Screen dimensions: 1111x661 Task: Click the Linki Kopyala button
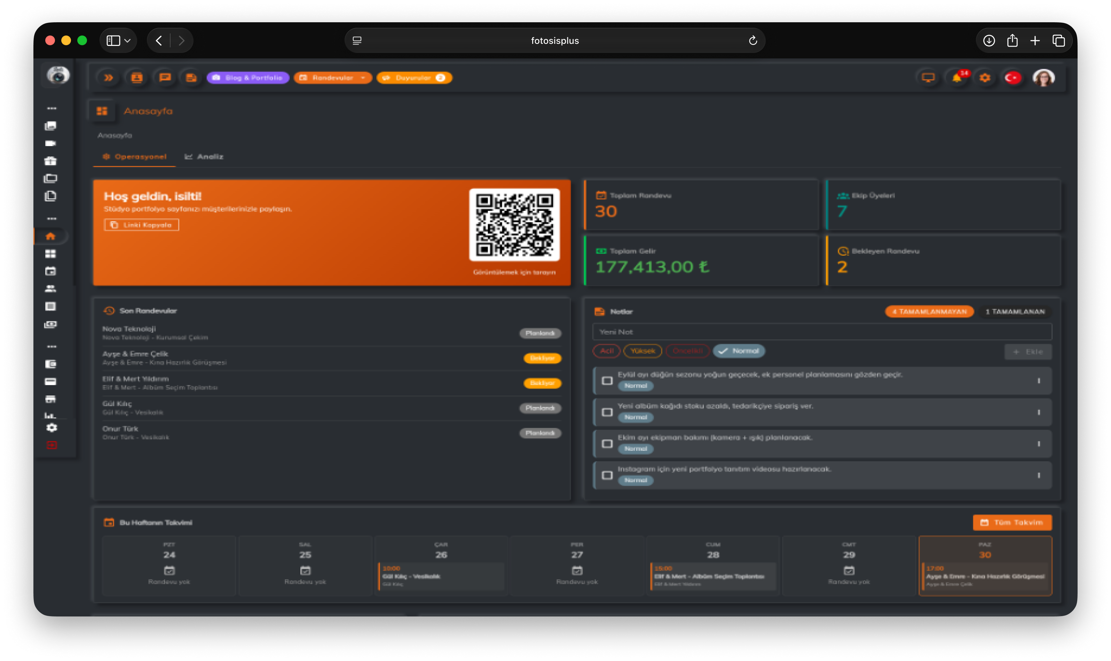coord(142,225)
